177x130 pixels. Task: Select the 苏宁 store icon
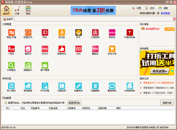78,32
